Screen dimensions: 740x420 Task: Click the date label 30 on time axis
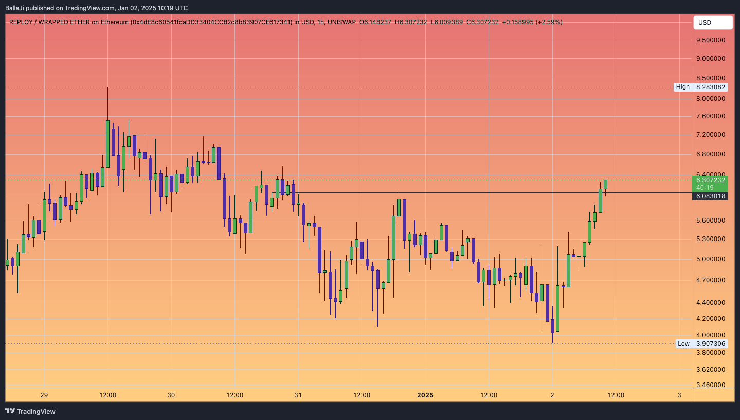(171, 395)
